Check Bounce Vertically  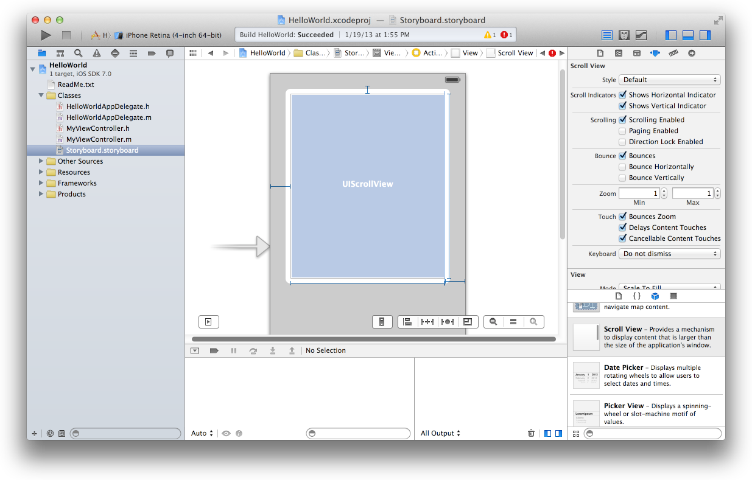(x=622, y=178)
